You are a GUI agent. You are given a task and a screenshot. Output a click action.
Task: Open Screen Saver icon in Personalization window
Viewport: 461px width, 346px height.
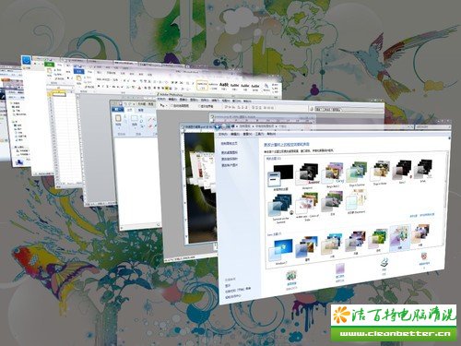(424, 256)
